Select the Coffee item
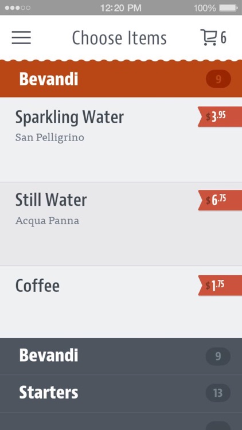This screenshot has height=430, width=242. pos(121,302)
